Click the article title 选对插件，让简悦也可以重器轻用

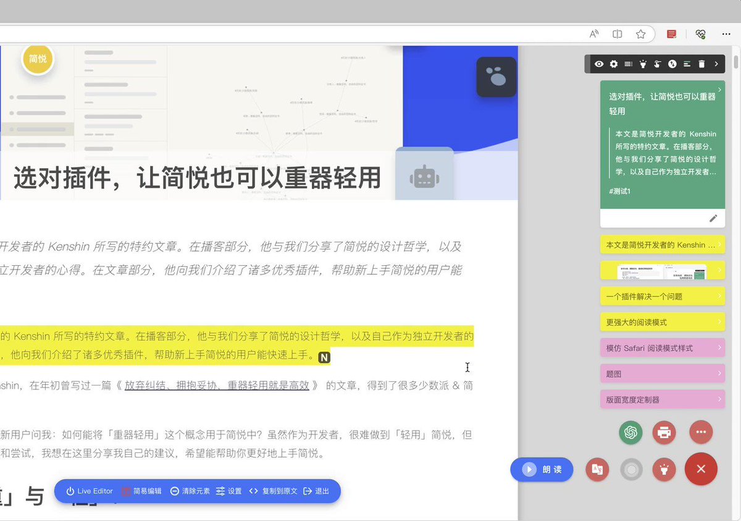(x=197, y=178)
